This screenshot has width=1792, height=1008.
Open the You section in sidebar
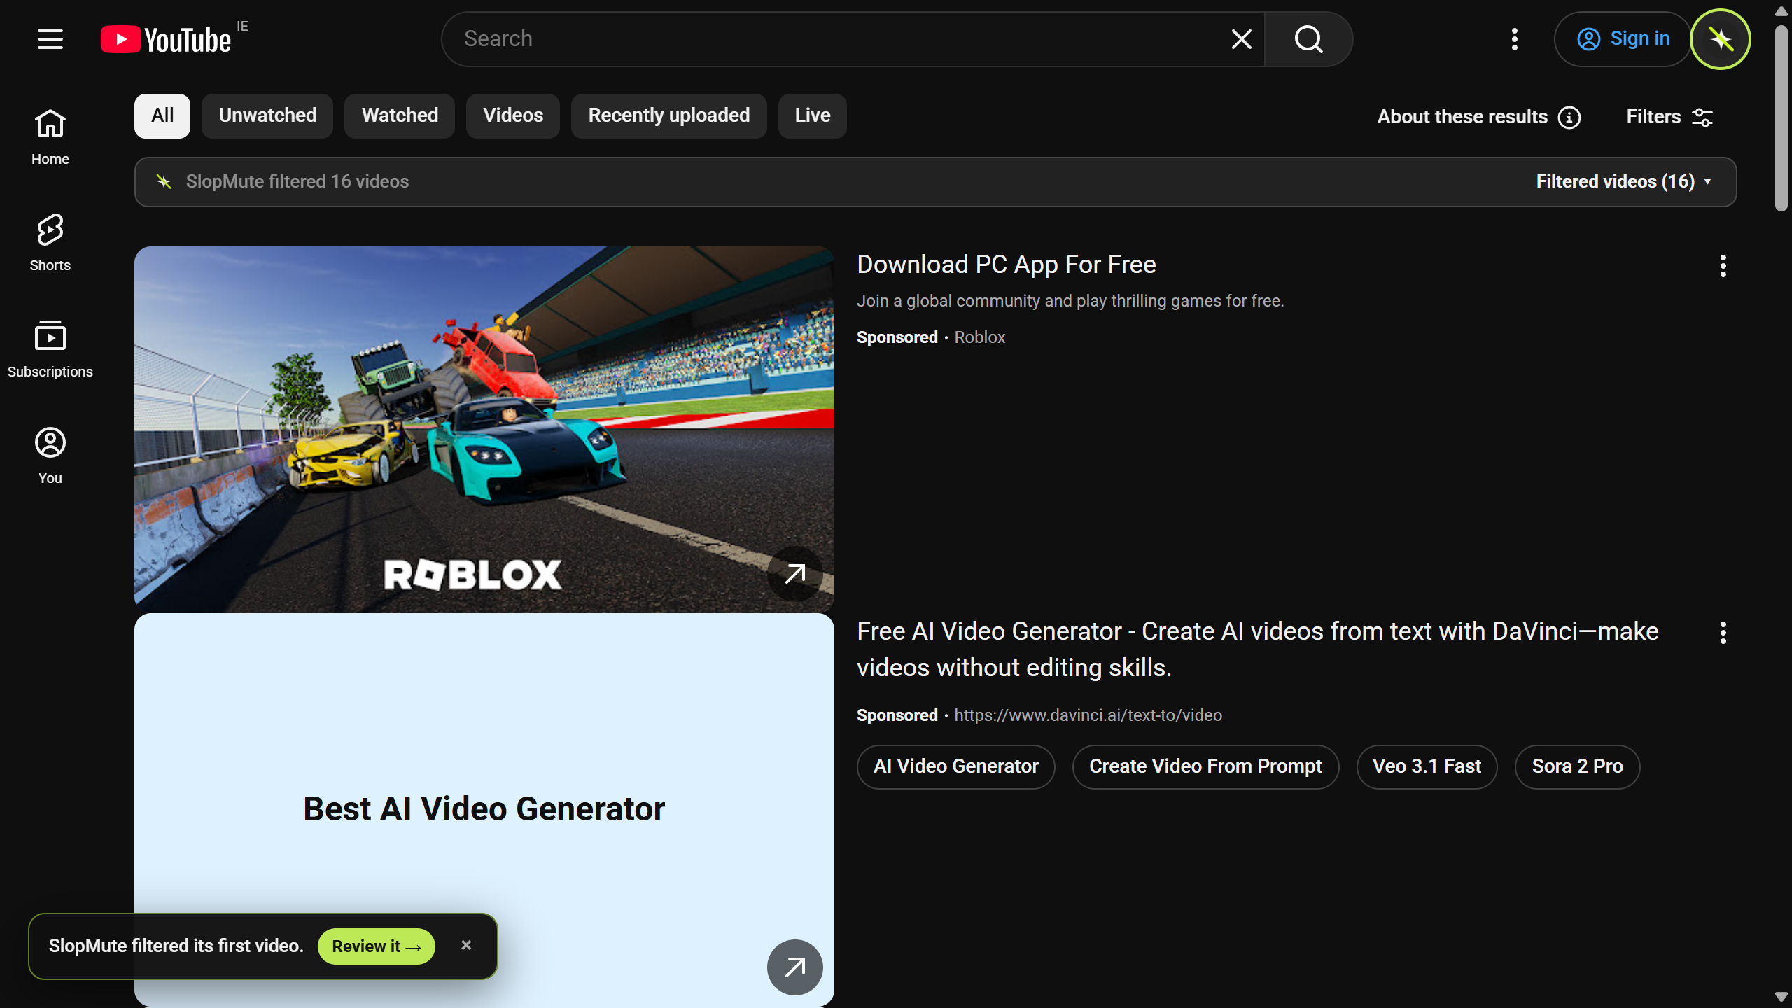(50, 456)
